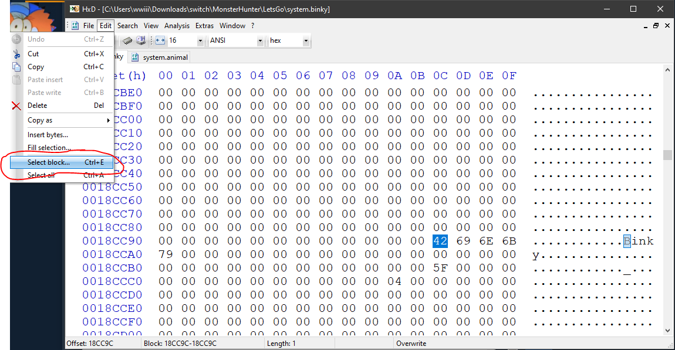Click the Edit menu header
Screen dimensions: 675x350
106,26
